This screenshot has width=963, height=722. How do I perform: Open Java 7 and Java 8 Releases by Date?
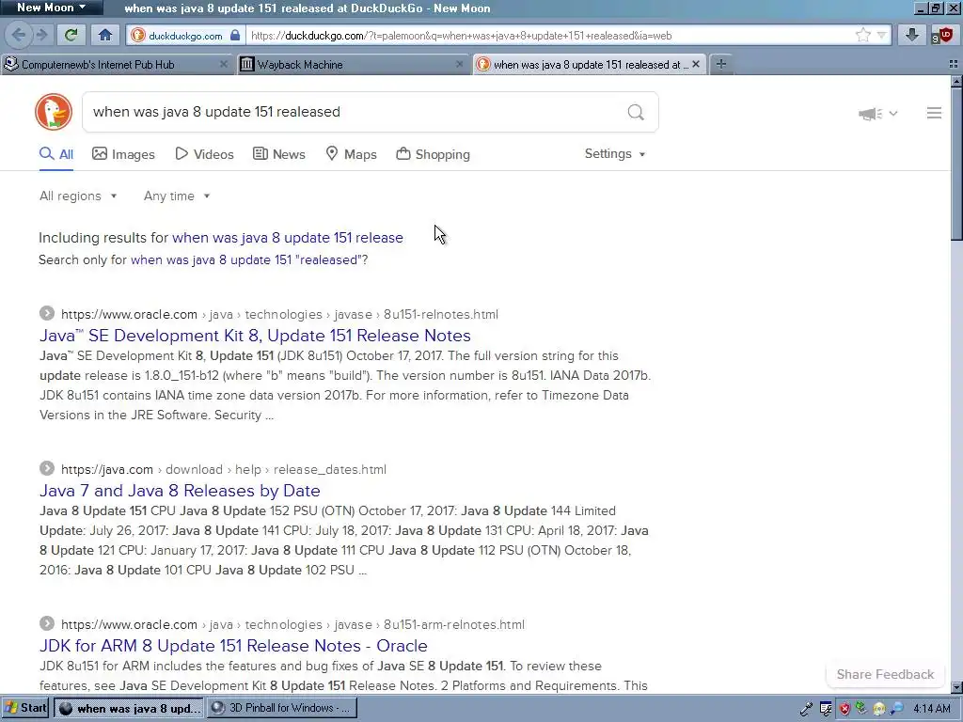tap(180, 491)
